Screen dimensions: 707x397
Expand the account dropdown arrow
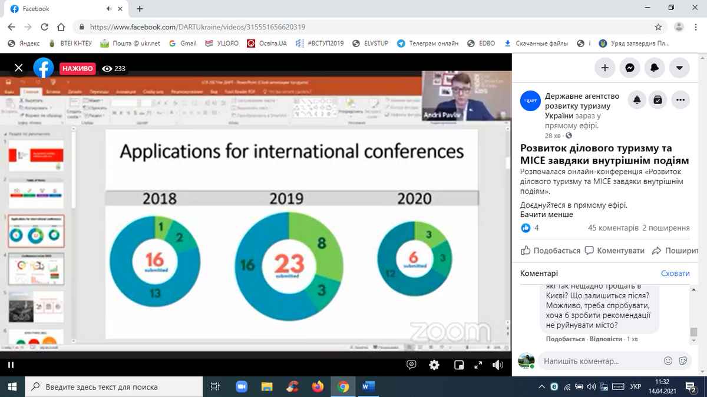click(x=679, y=68)
